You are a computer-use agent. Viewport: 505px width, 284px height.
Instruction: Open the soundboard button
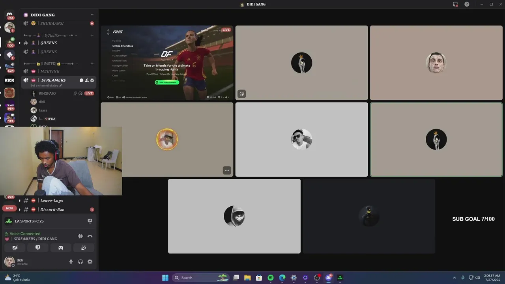[x=84, y=248]
